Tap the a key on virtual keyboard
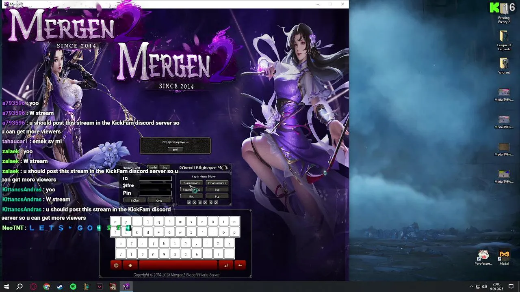 click(197, 254)
